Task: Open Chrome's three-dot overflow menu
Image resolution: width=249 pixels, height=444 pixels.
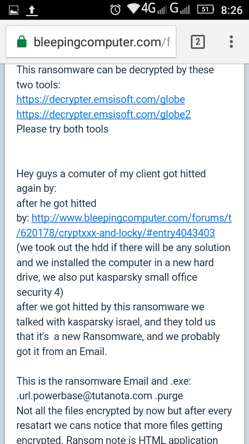Action: point(231,42)
